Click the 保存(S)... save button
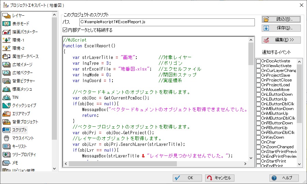This screenshot has height=184, width=307. point(281,28)
